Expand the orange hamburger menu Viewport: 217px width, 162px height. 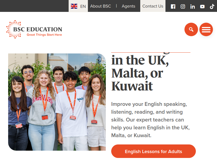click(x=206, y=29)
